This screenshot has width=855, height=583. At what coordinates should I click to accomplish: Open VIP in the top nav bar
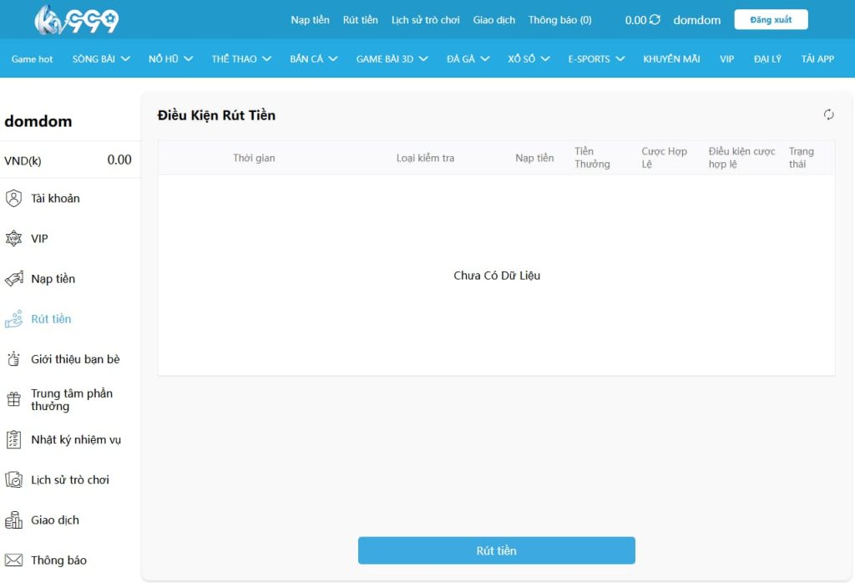click(x=726, y=59)
